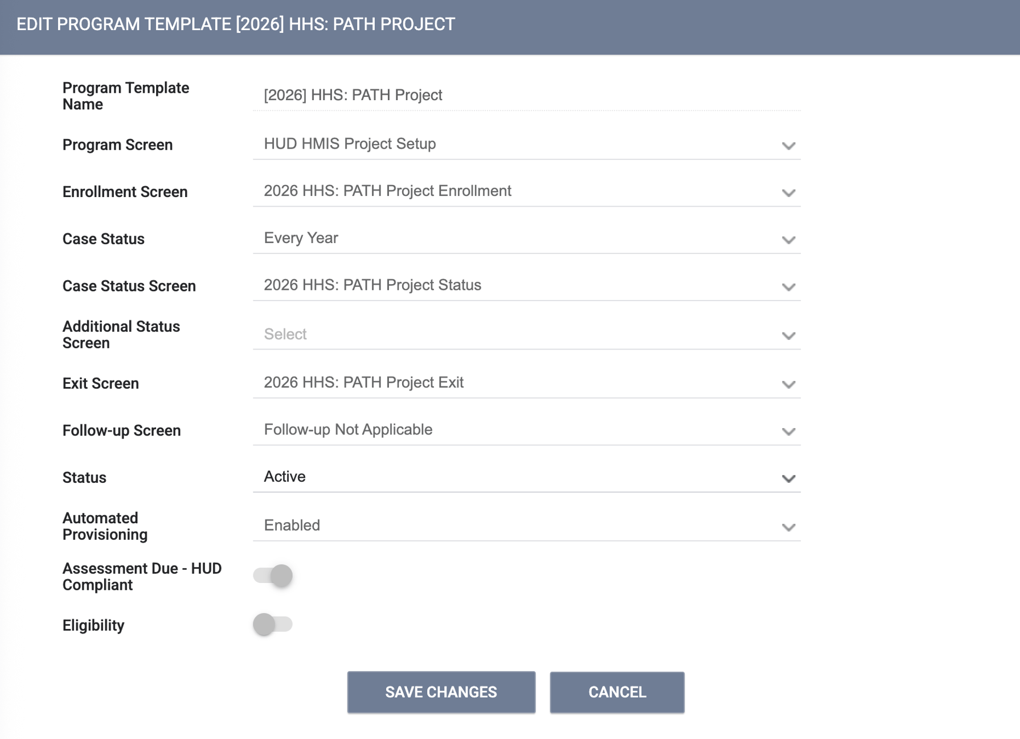1020x739 pixels.
Task: Click the Enrollment Screen chevron arrow
Action: [x=788, y=193]
